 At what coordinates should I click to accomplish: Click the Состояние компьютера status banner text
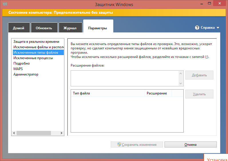pos(61,13)
